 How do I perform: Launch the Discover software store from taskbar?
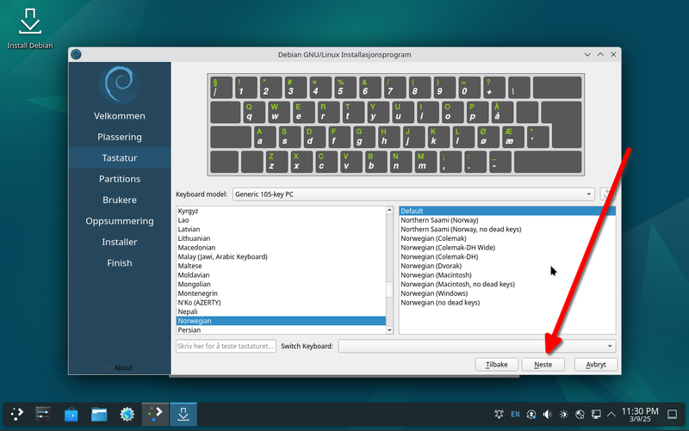tap(71, 415)
